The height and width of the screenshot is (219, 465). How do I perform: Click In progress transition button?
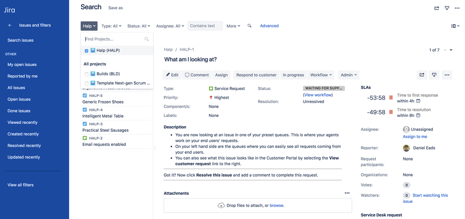tap(293, 75)
